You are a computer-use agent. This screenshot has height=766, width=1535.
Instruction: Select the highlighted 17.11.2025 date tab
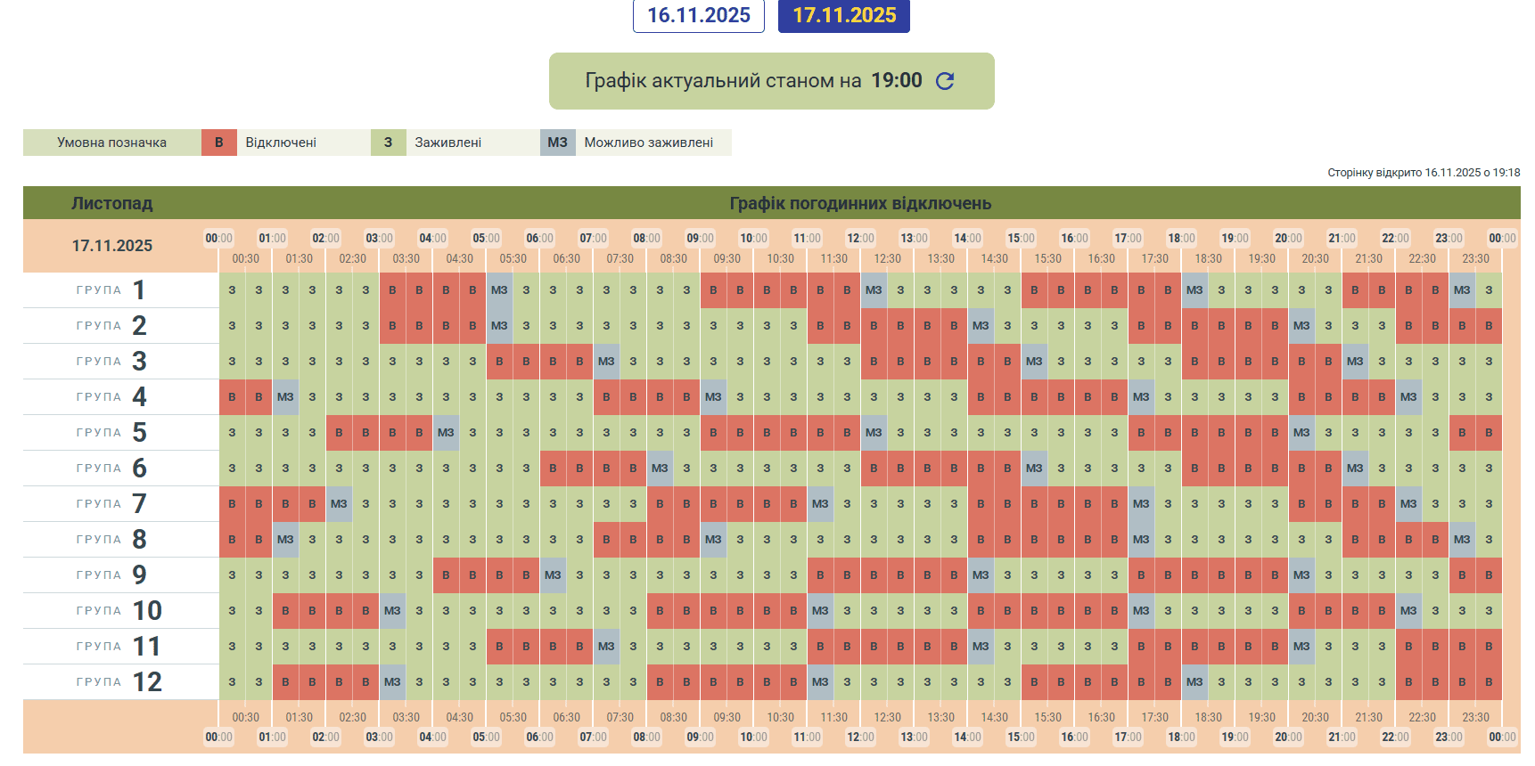(x=843, y=15)
